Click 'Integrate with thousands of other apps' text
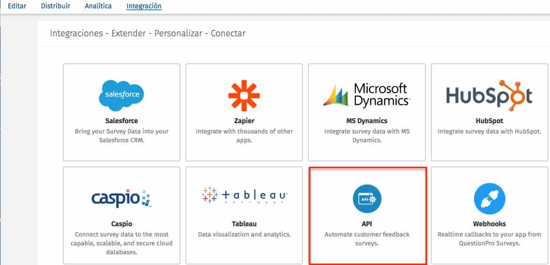 [x=244, y=136]
